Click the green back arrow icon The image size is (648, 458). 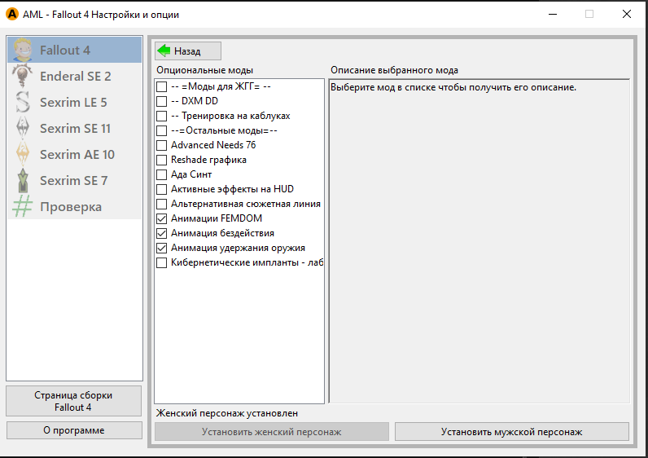point(164,51)
